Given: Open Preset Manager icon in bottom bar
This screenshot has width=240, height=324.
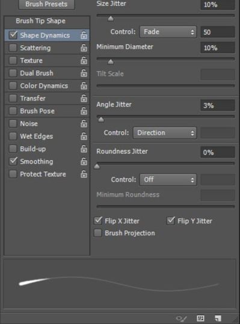Looking at the screenshot, I should tap(200, 318).
